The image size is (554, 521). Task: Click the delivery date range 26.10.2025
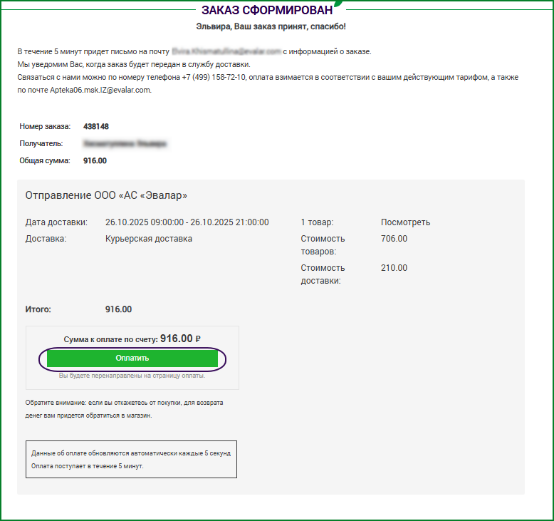[187, 222]
